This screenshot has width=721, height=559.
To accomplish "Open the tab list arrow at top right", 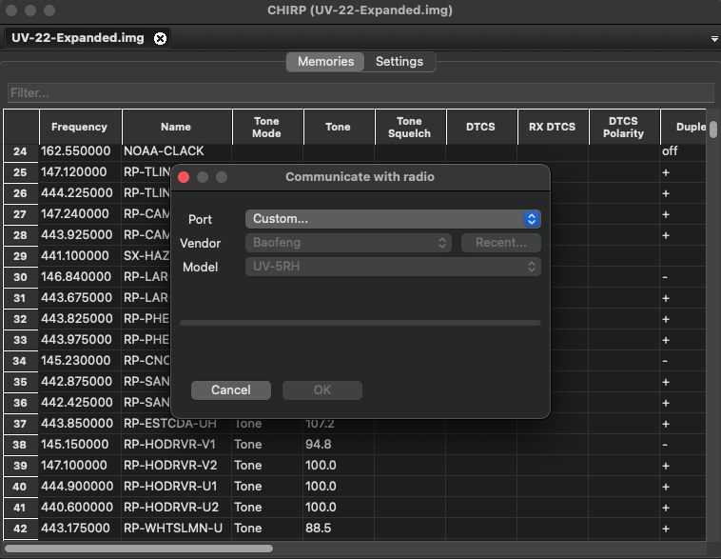I will [x=713, y=39].
